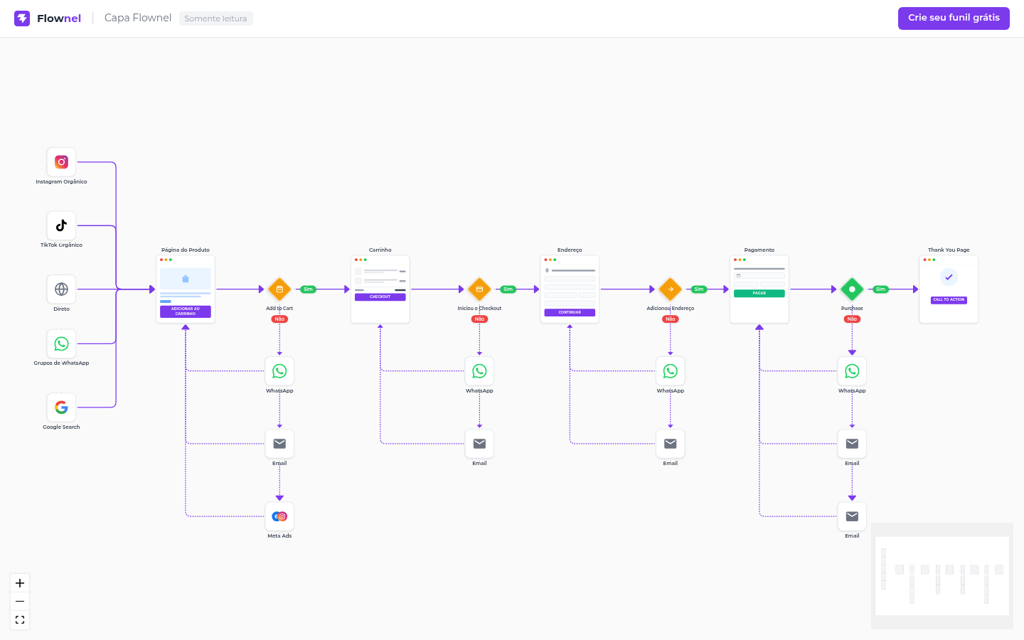Select the Adicionou Endereço event diamond

tap(671, 289)
